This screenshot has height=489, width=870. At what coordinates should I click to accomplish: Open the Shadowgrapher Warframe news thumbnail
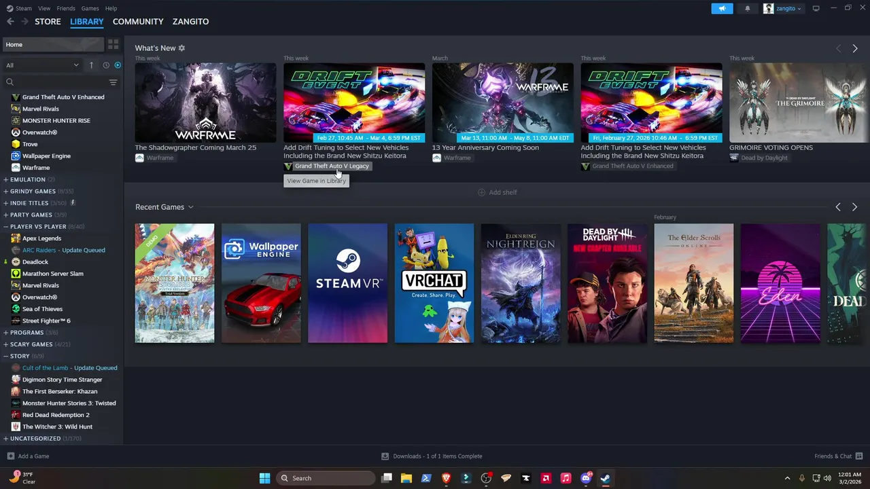click(205, 103)
